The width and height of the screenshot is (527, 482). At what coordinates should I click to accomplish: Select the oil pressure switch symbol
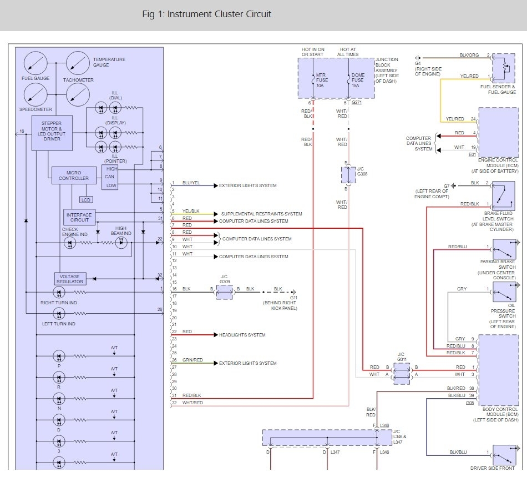tap(504, 292)
